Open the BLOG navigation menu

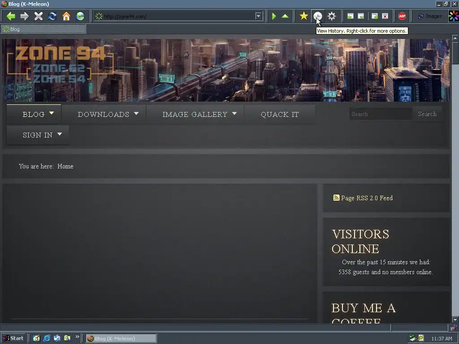click(34, 114)
